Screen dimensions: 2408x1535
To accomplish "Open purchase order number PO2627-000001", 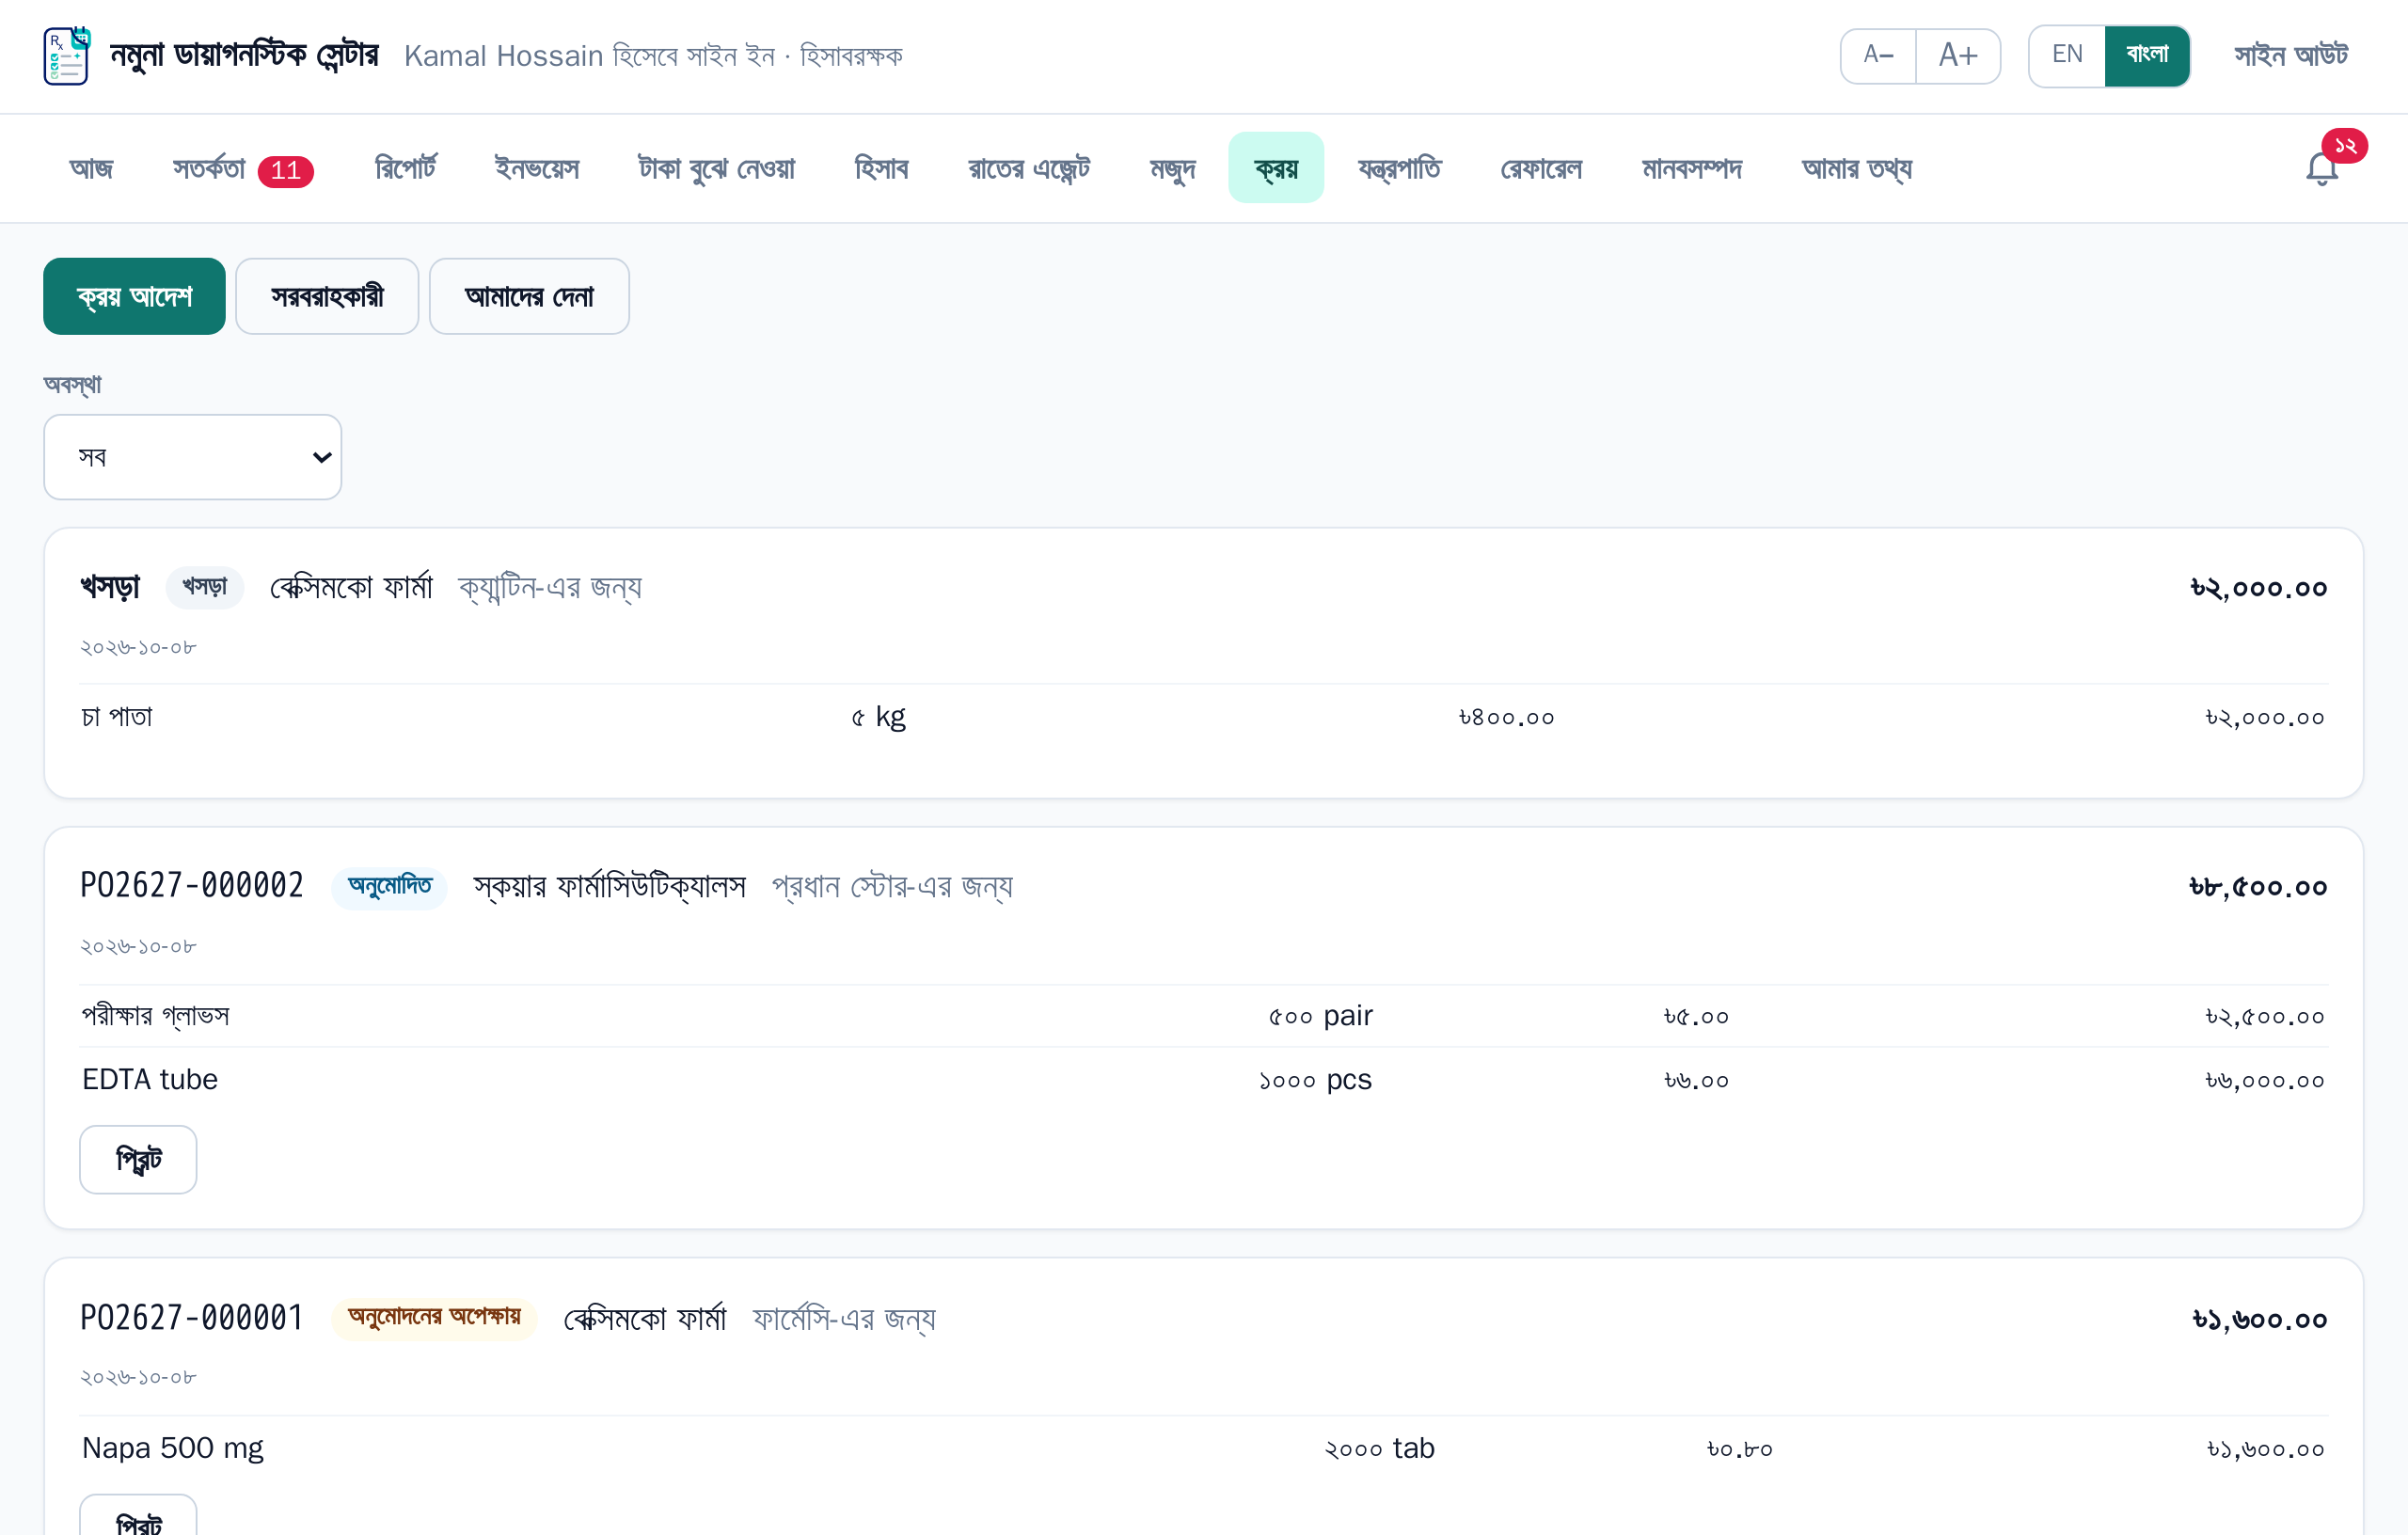I will pos(192,1318).
